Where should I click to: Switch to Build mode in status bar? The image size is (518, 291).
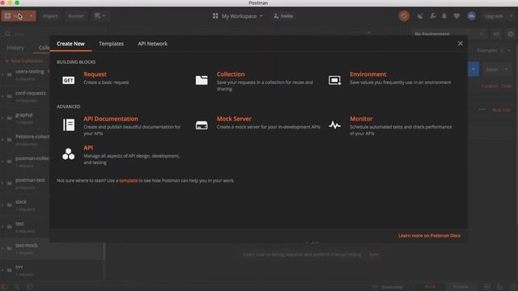tap(430, 287)
